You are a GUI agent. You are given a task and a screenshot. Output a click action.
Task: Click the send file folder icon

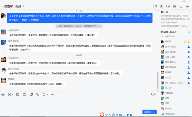point(24,95)
